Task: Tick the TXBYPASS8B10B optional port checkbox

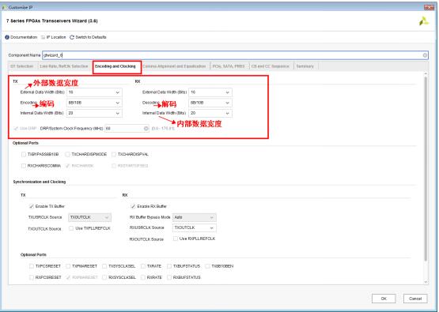Action: click(x=24, y=154)
